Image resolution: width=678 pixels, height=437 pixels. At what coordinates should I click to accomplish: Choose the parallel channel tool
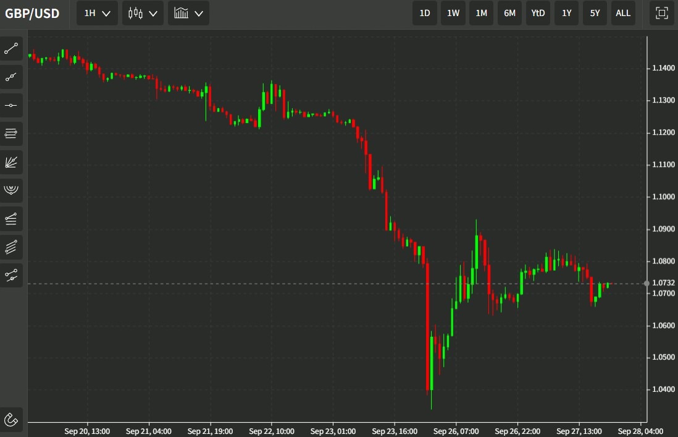[11, 247]
